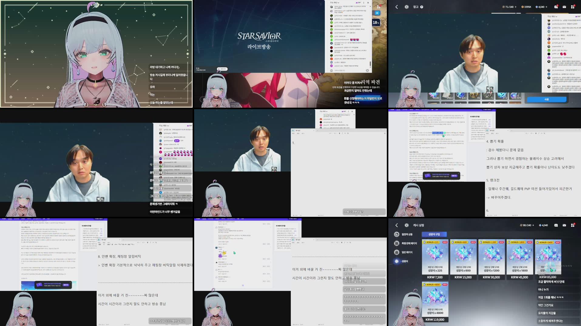Open the 월정액 상품 clock icon

click(397, 235)
